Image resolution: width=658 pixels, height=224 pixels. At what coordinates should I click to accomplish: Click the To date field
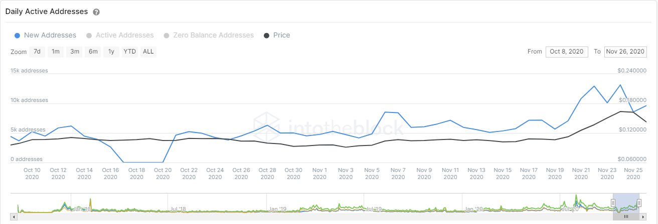tap(624, 51)
